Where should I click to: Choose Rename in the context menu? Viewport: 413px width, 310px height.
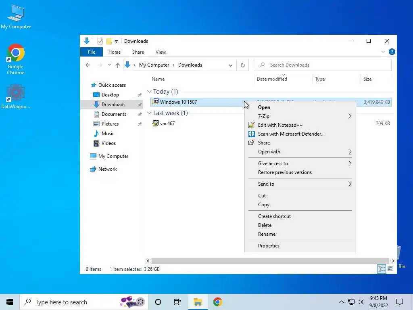point(300,234)
